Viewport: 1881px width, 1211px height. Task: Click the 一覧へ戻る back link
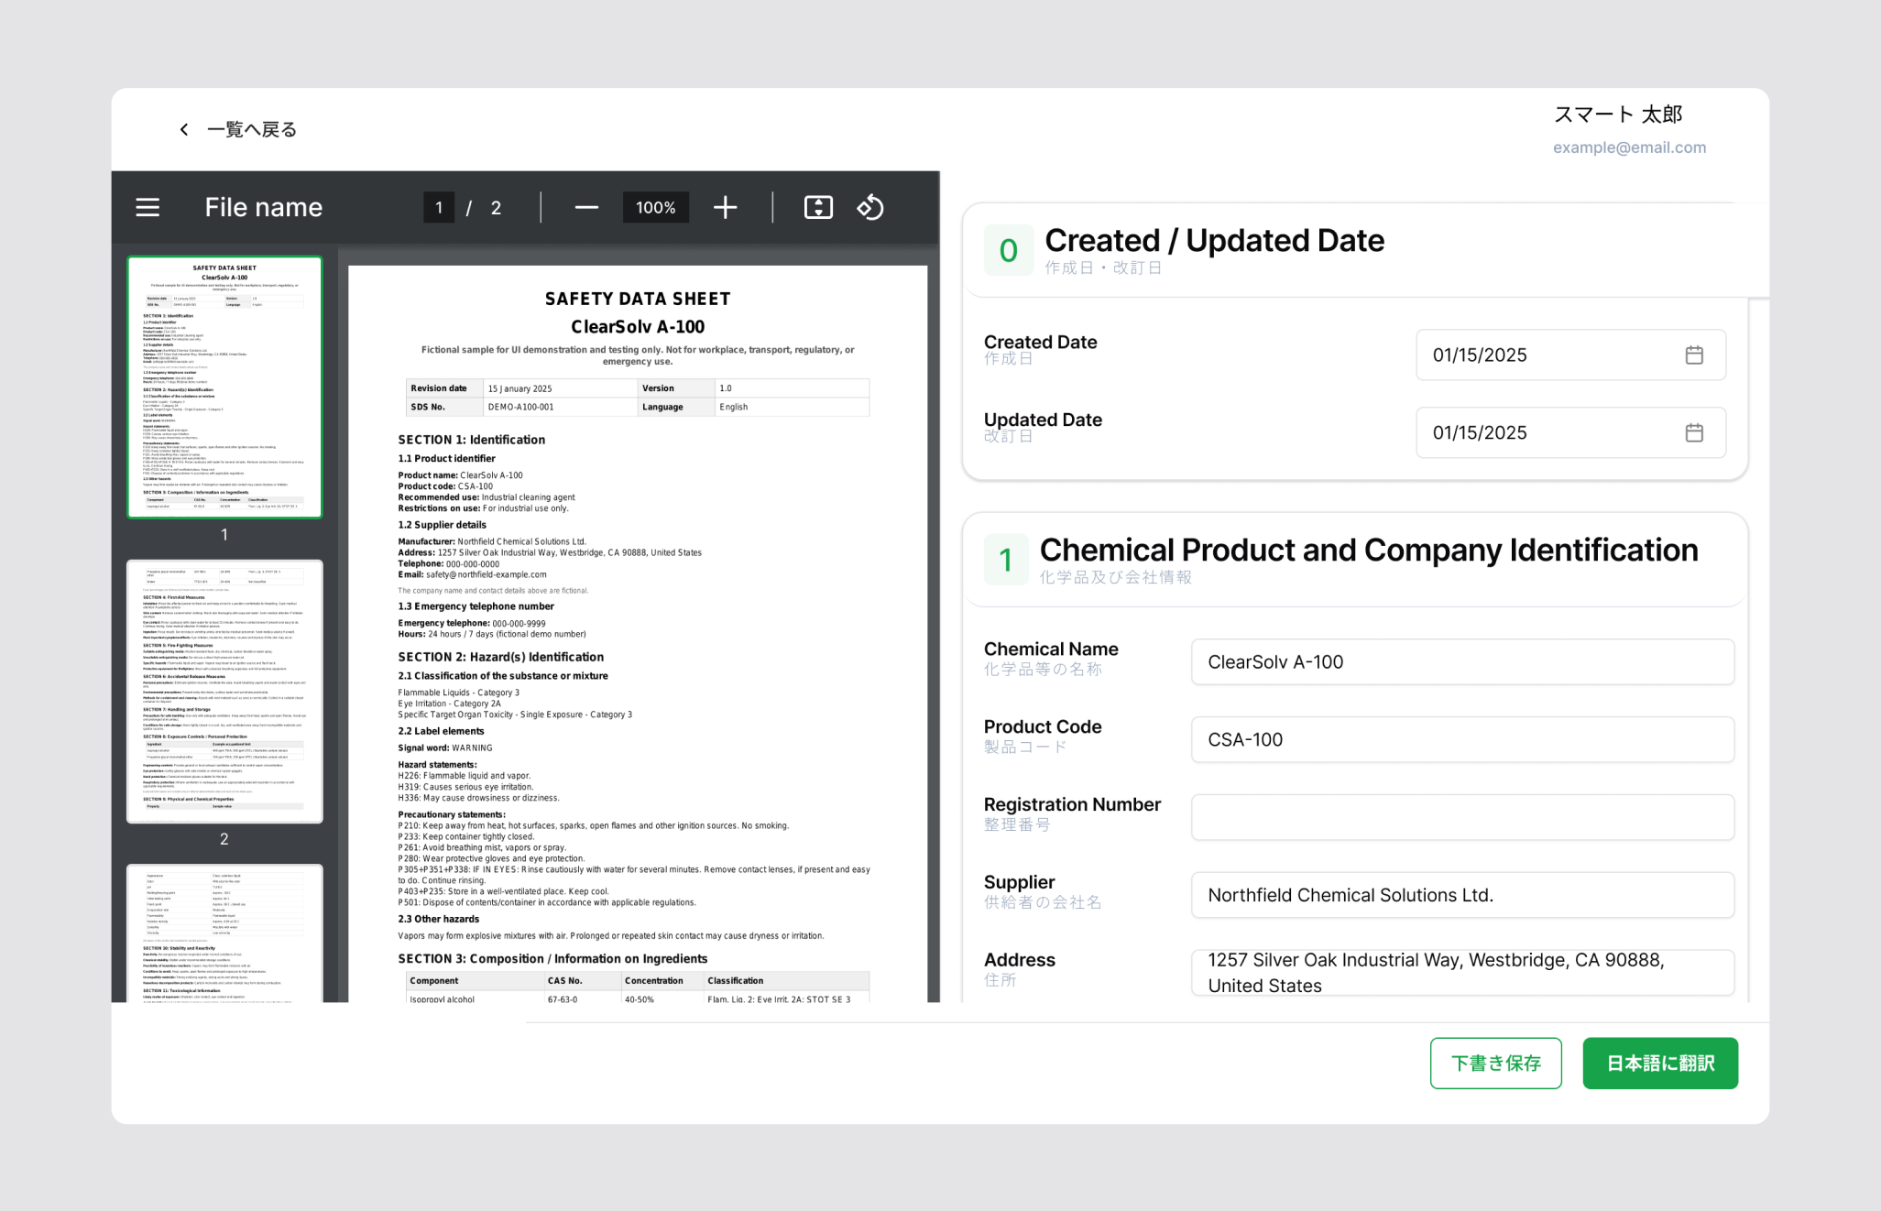[x=252, y=130]
